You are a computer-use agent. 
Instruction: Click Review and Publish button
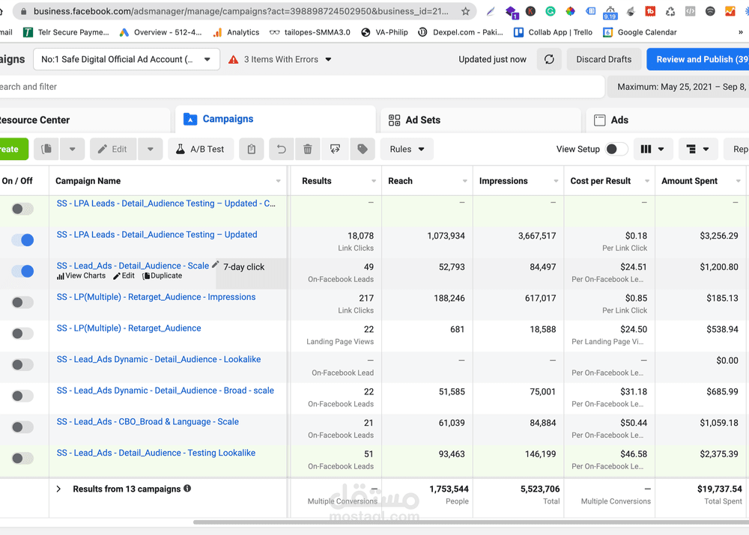(x=698, y=59)
